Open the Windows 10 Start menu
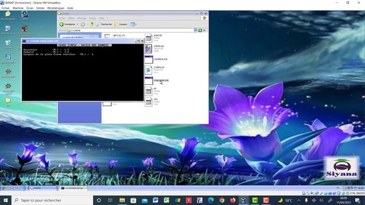Image resolution: width=365 pixels, height=205 pixels. click(6, 200)
